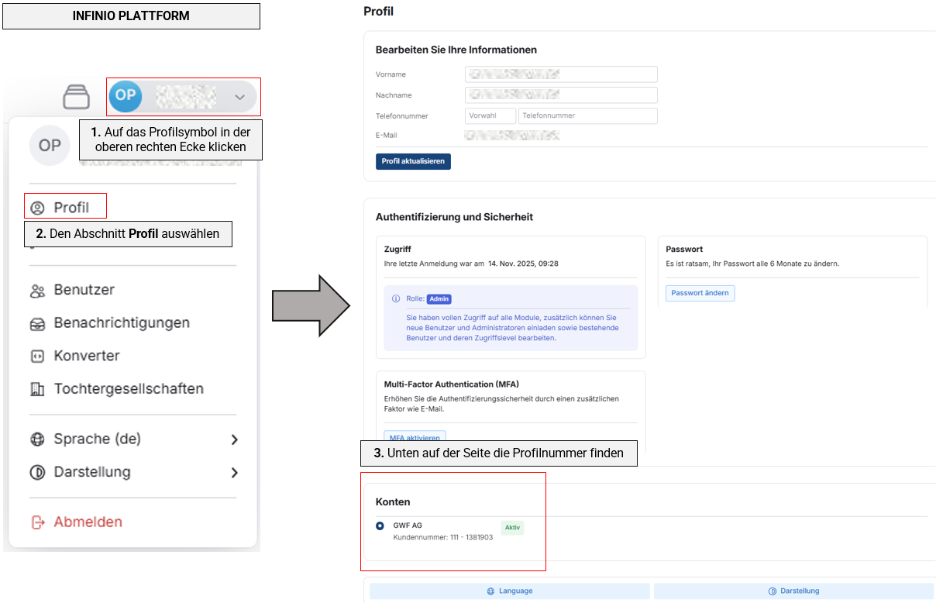The image size is (936, 603).
Task: Click the MFA aktivieren button
Action: coord(415,437)
